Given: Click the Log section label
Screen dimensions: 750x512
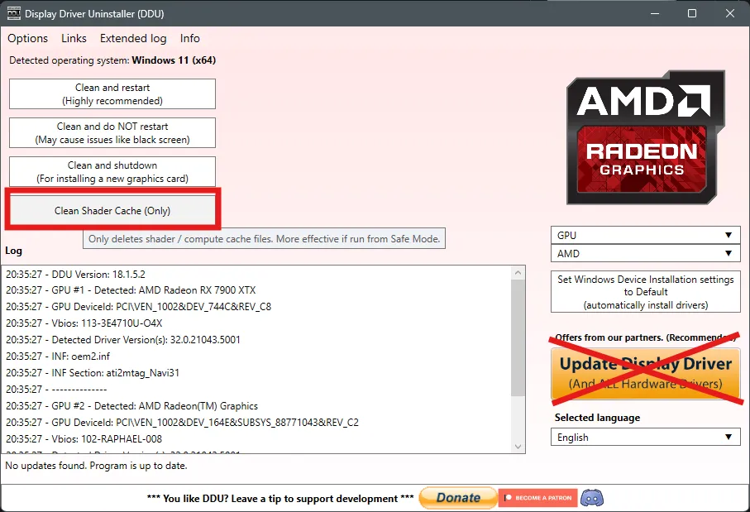Looking at the screenshot, I should [13, 251].
